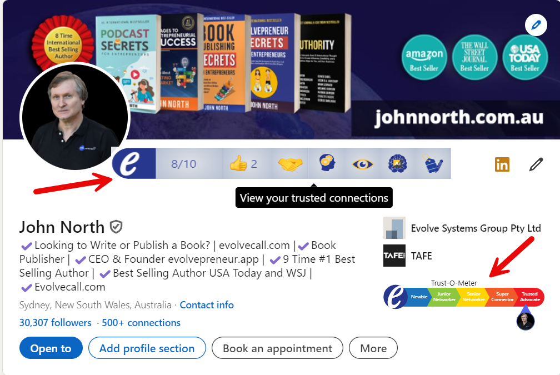The height and width of the screenshot is (375, 560).
Task: Click the 8/10 score in the toolbar
Action: (183, 164)
